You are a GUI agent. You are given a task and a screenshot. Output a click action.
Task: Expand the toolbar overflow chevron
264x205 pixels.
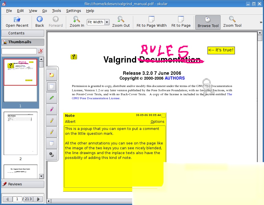(261, 22)
